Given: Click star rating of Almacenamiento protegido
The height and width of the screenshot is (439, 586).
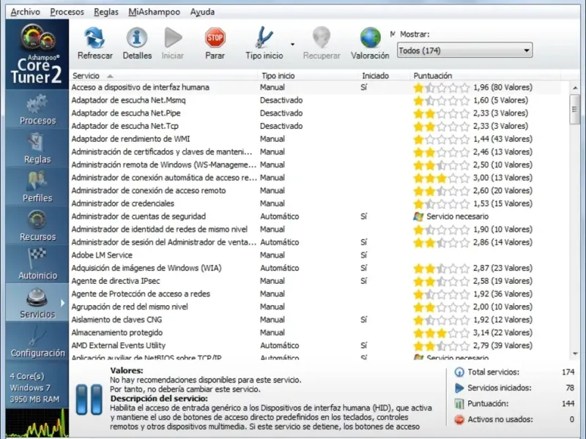Looking at the screenshot, I should pos(442,333).
